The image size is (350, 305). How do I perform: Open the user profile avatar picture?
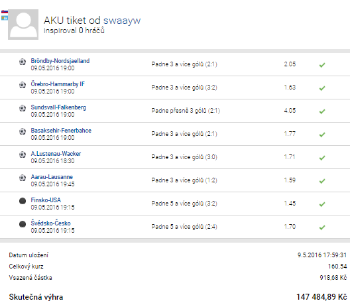(x=23, y=25)
